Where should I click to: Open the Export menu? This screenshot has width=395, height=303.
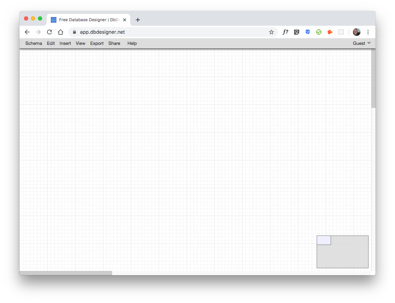point(97,43)
